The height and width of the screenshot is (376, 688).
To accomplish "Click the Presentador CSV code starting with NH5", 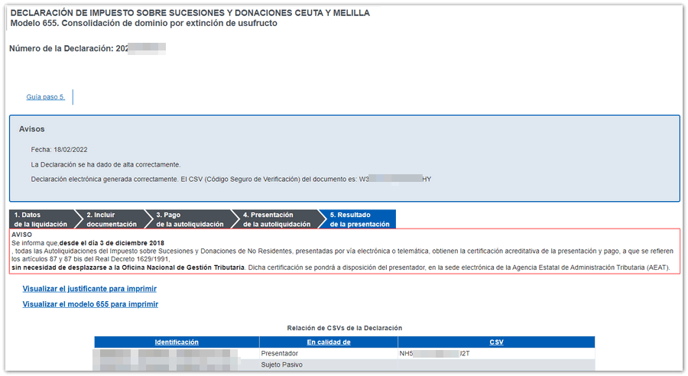I will pos(434,354).
